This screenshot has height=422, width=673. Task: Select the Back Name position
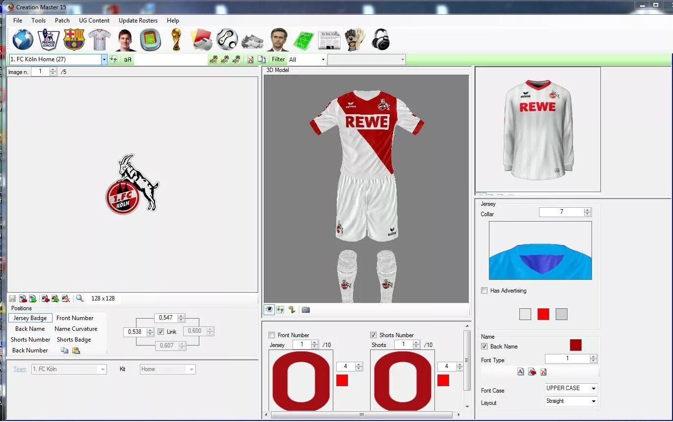[x=30, y=329]
